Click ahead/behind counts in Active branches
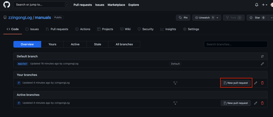 (175, 103)
